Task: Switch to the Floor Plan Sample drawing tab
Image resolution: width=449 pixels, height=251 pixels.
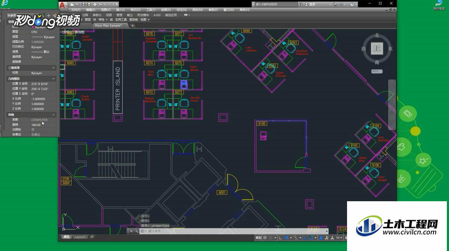Action: click(108, 26)
